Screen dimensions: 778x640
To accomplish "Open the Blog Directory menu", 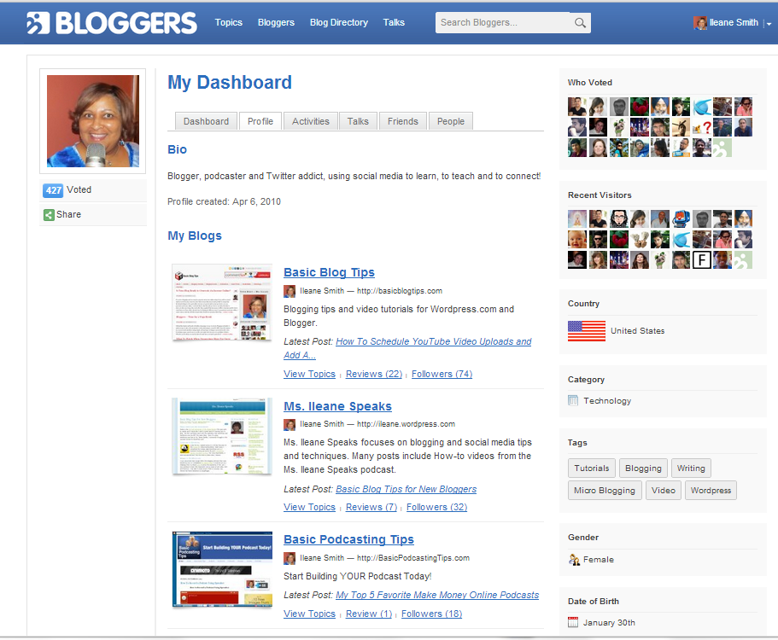I will click(338, 22).
